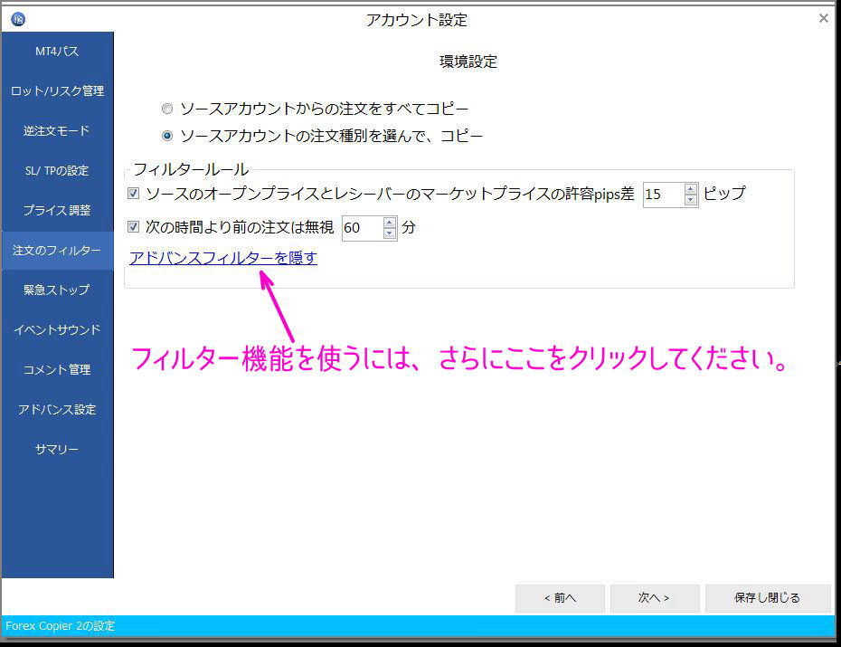Click the app icon in title bar

[18, 19]
